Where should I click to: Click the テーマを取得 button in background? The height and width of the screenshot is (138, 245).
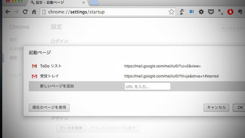tap(71, 128)
